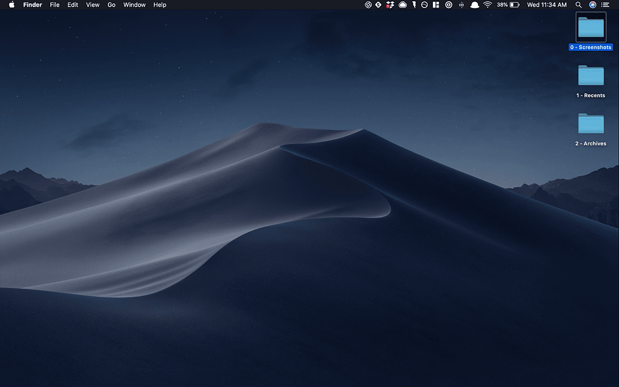Click the Siri icon in menu bar
619x387 pixels.
592,5
